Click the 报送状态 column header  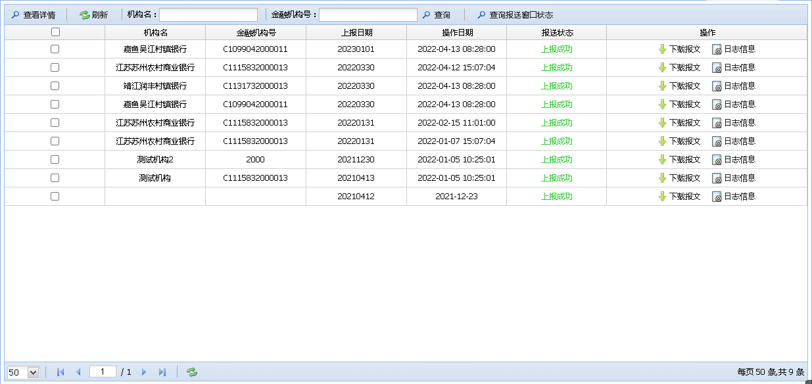pyautogui.click(x=557, y=32)
